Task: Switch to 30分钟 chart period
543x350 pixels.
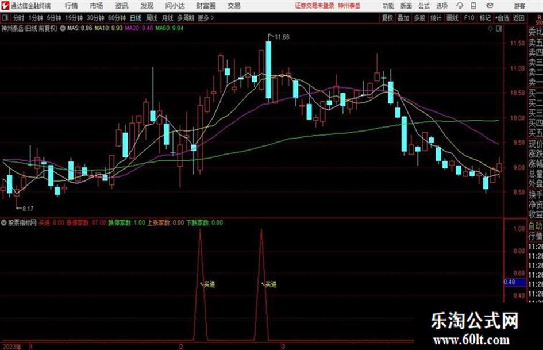Action: click(95, 18)
